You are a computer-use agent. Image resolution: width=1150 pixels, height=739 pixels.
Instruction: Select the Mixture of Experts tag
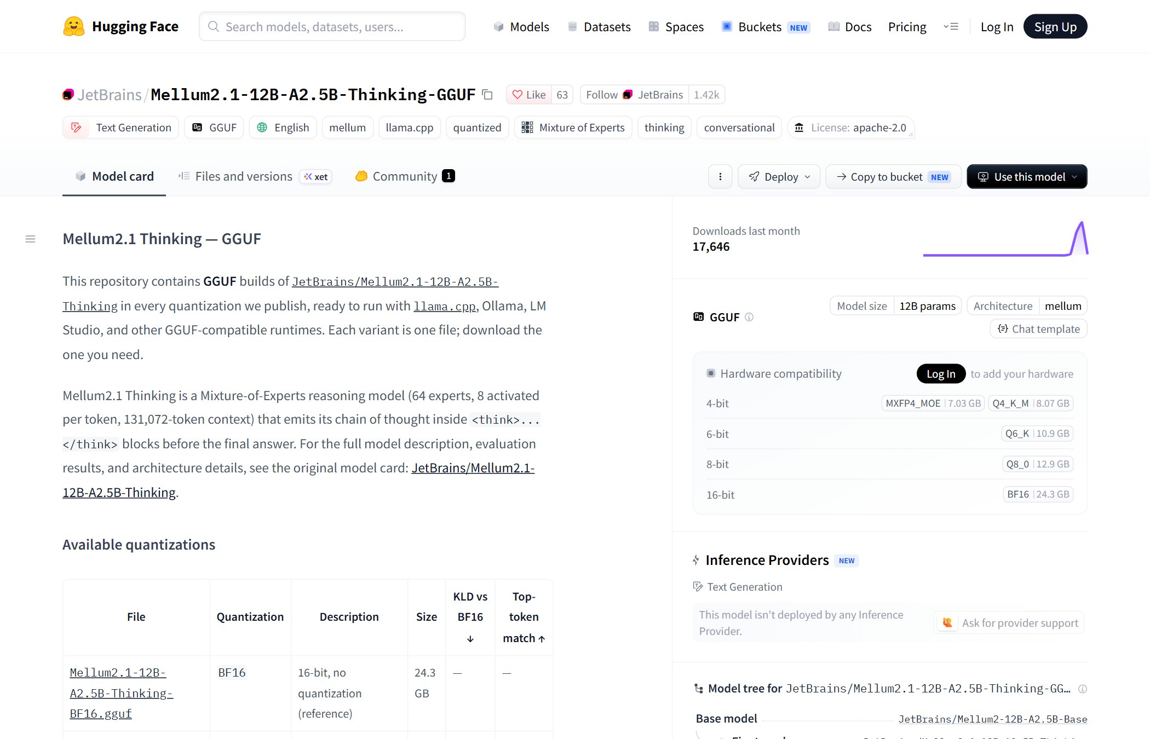(573, 128)
